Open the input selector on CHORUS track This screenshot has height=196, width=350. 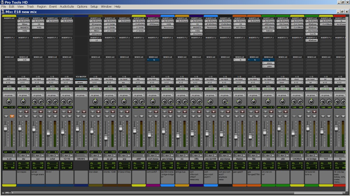[297, 79]
